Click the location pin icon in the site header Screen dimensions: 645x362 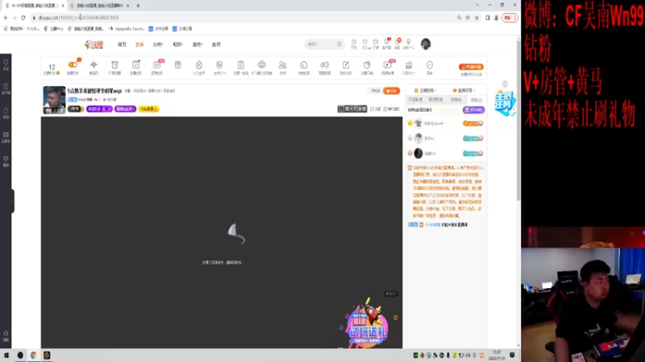click(x=409, y=43)
